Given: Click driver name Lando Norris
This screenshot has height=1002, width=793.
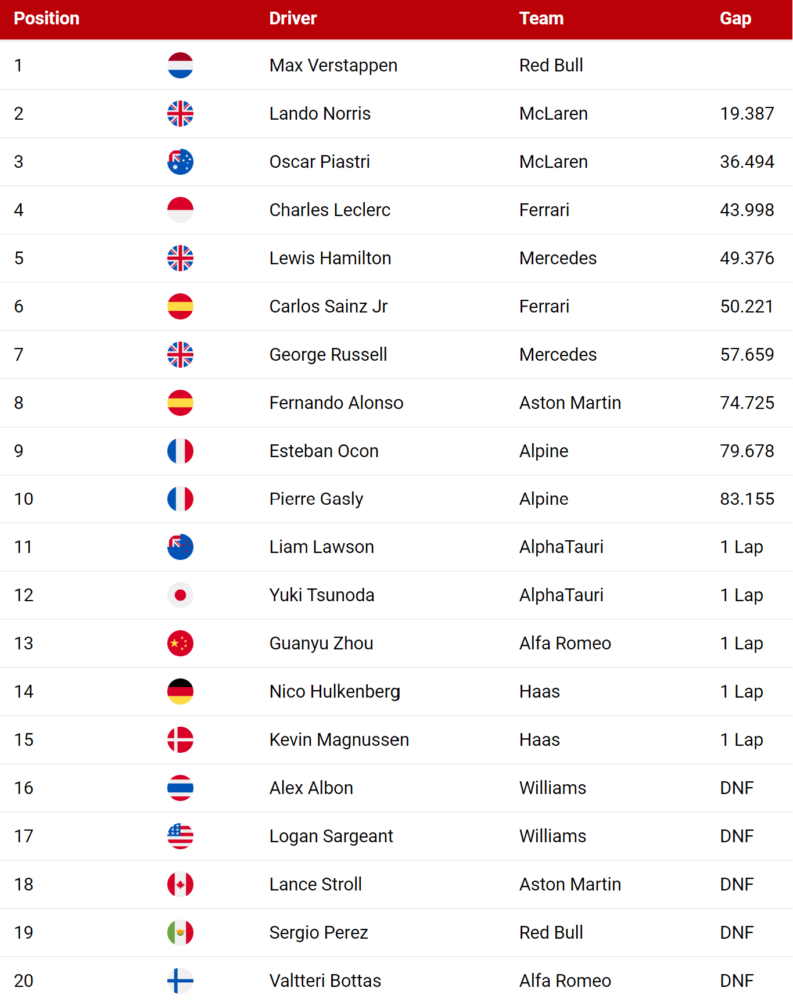Looking at the screenshot, I should tap(320, 113).
